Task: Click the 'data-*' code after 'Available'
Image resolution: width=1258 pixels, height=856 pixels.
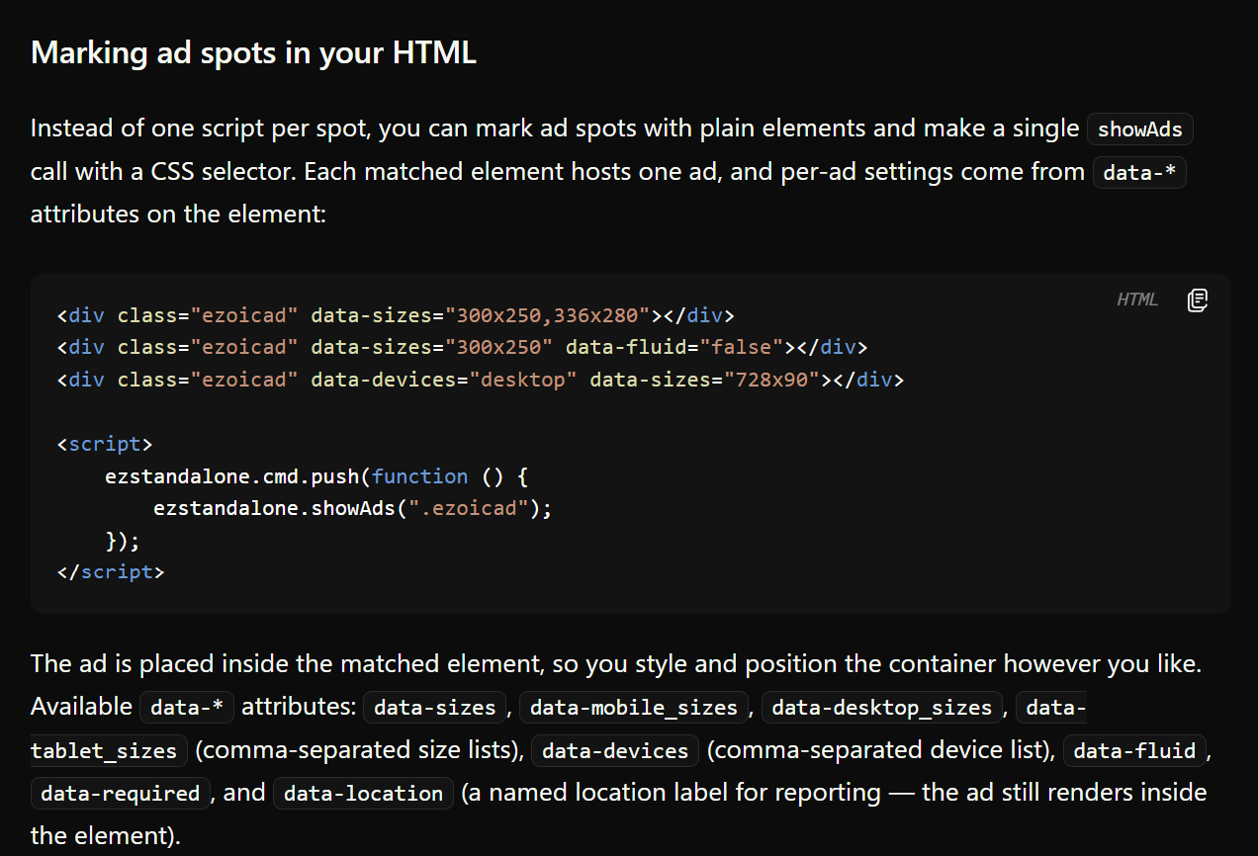Action: tap(187, 708)
